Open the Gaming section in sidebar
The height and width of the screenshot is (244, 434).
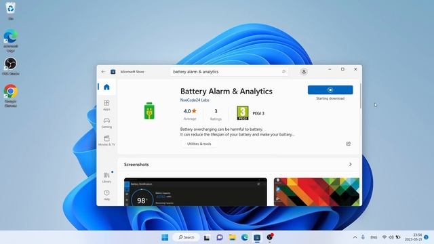click(106, 123)
